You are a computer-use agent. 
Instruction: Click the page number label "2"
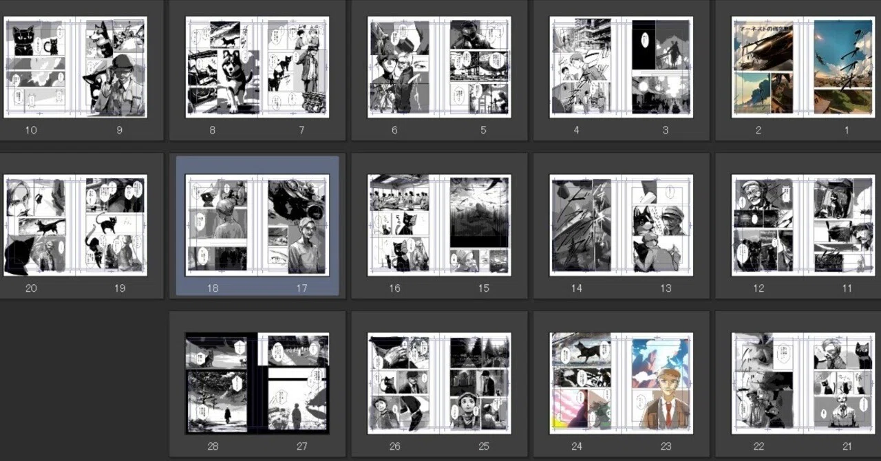758,130
